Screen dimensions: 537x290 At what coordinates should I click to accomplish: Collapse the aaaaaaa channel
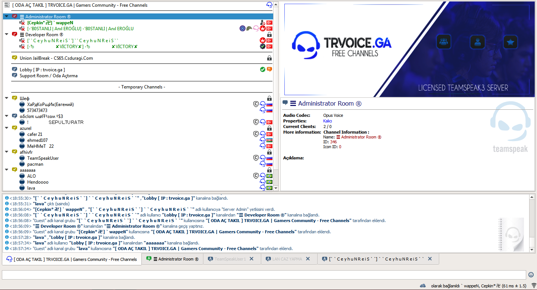tap(7, 170)
